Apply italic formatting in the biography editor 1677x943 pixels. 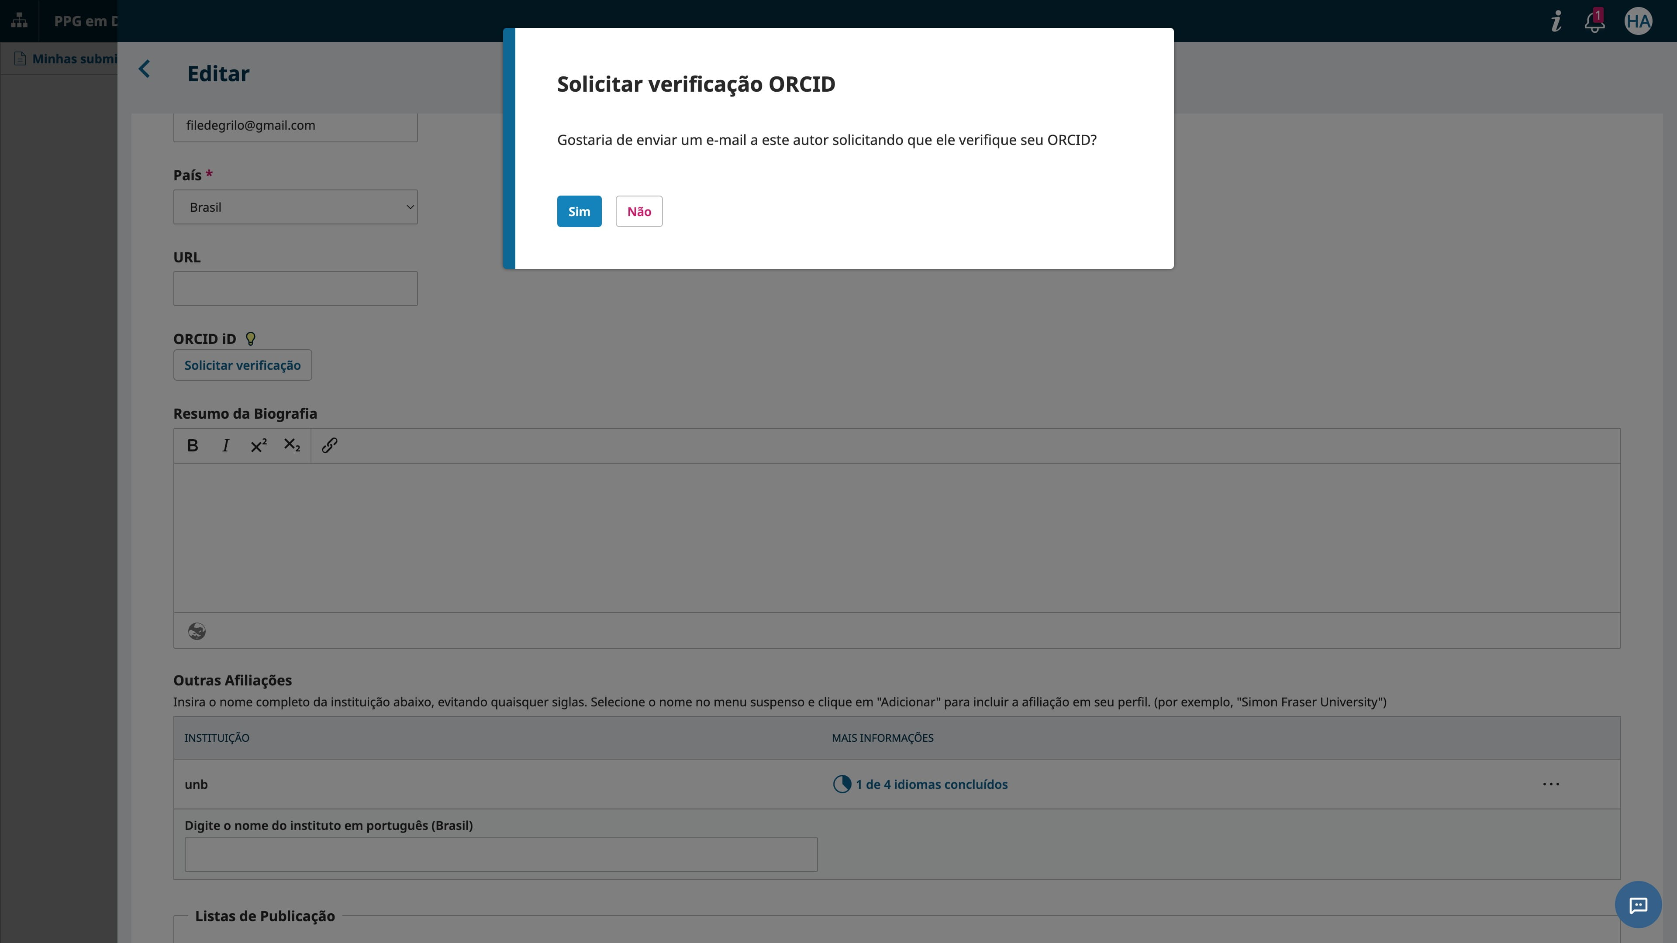point(225,446)
